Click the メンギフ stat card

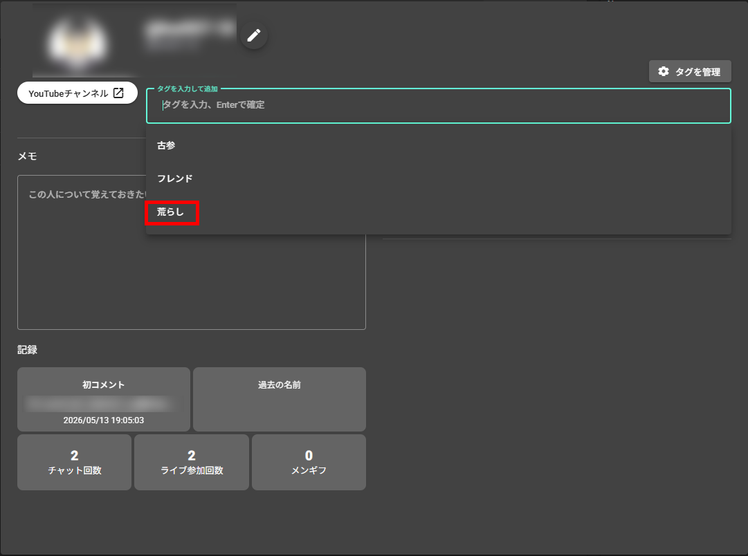click(x=309, y=462)
